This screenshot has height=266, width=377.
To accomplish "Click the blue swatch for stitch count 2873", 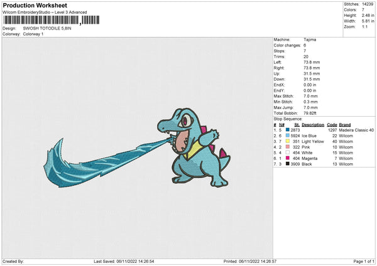I will tap(288, 130).
